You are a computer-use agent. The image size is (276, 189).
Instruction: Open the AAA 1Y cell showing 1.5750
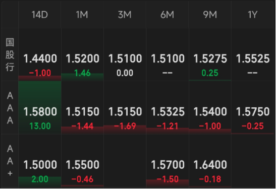tap(253, 107)
